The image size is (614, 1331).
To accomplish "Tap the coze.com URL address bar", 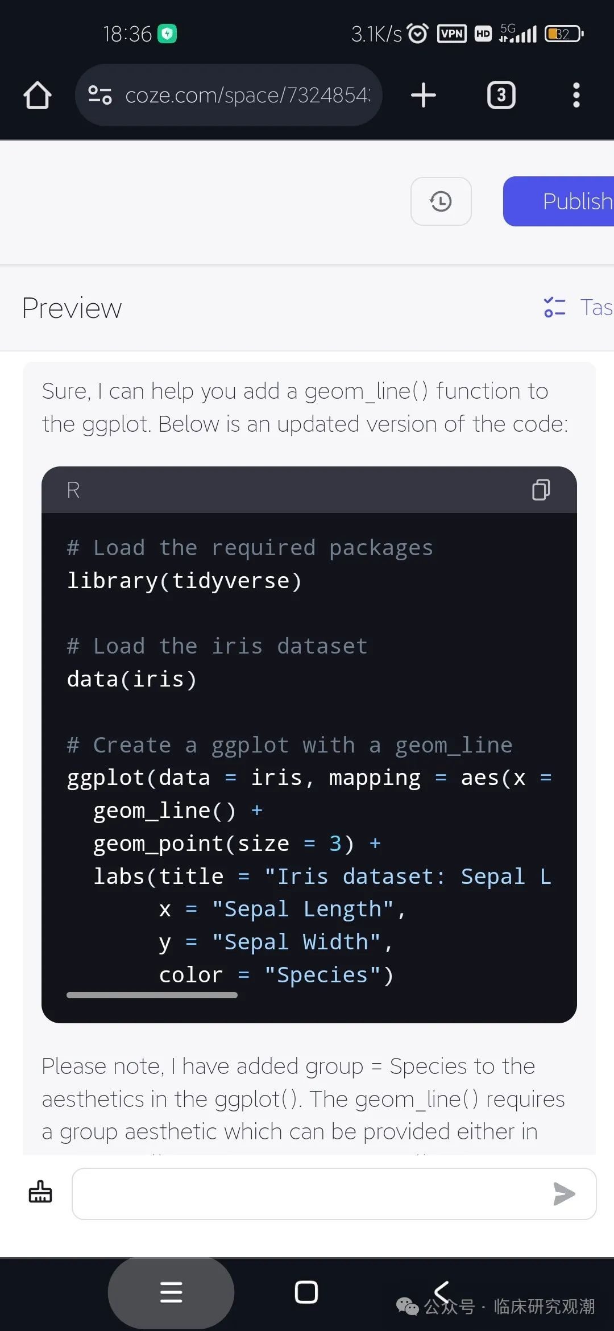I will (247, 95).
